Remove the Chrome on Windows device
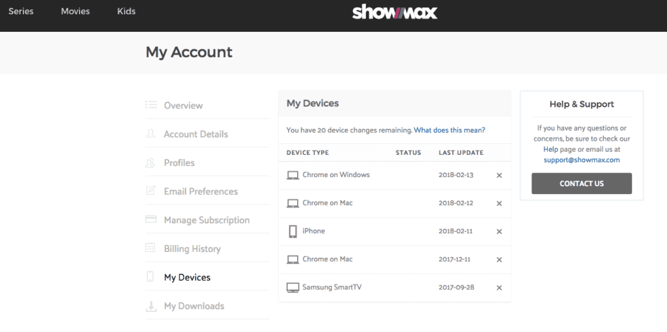This screenshot has height=332, width=667. point(500,175)
